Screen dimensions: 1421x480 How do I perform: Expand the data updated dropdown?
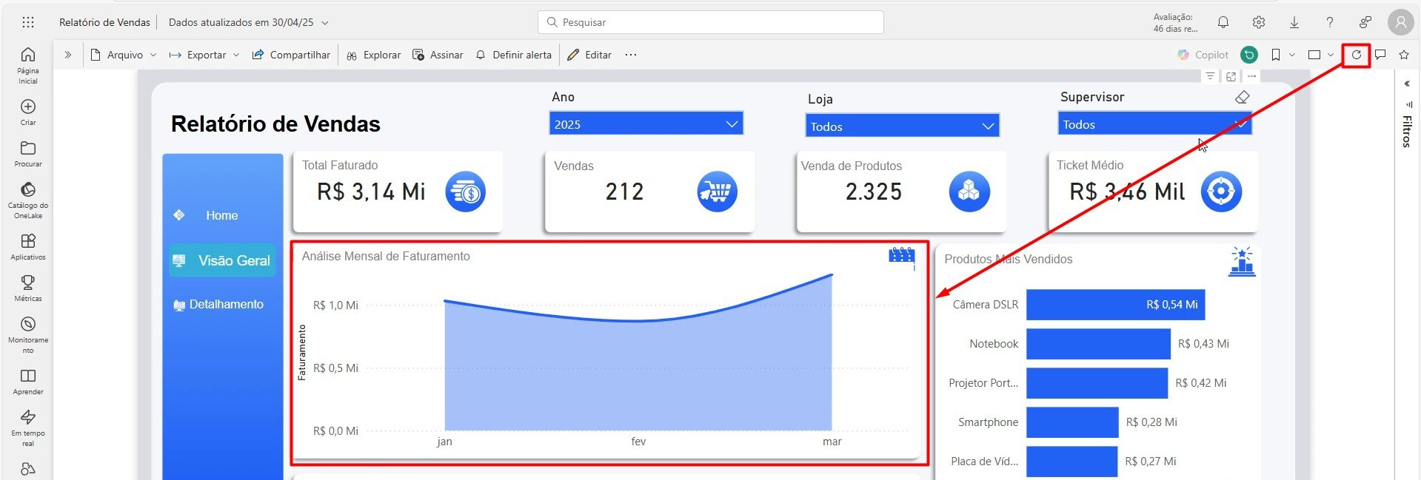pyautogui.click(x=325, y=22)
